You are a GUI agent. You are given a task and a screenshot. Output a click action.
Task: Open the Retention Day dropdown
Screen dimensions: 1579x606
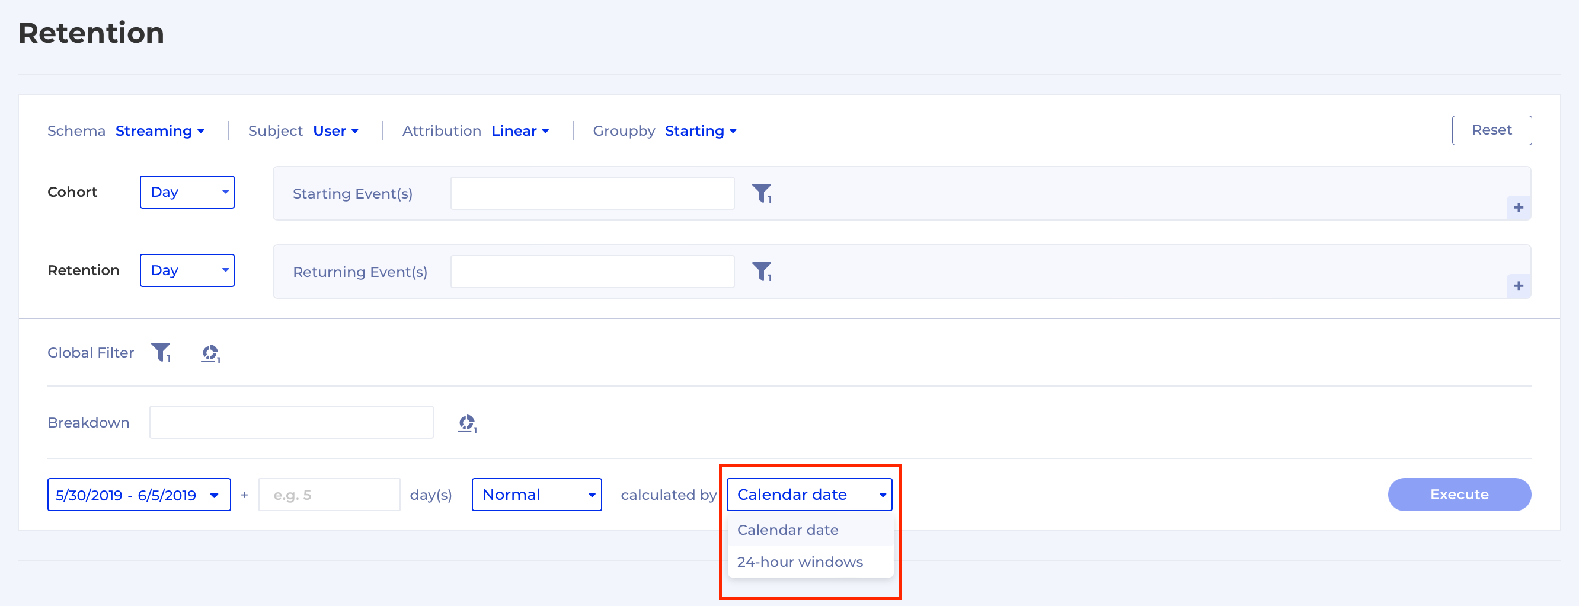(x=187, y=270)
